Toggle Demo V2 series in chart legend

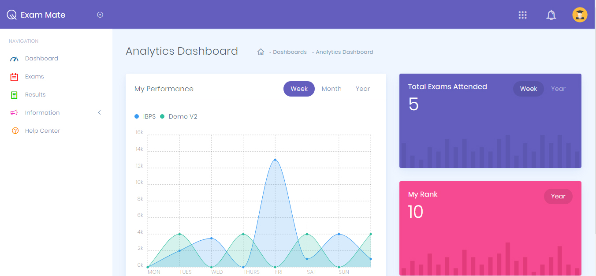click(179, 116)
